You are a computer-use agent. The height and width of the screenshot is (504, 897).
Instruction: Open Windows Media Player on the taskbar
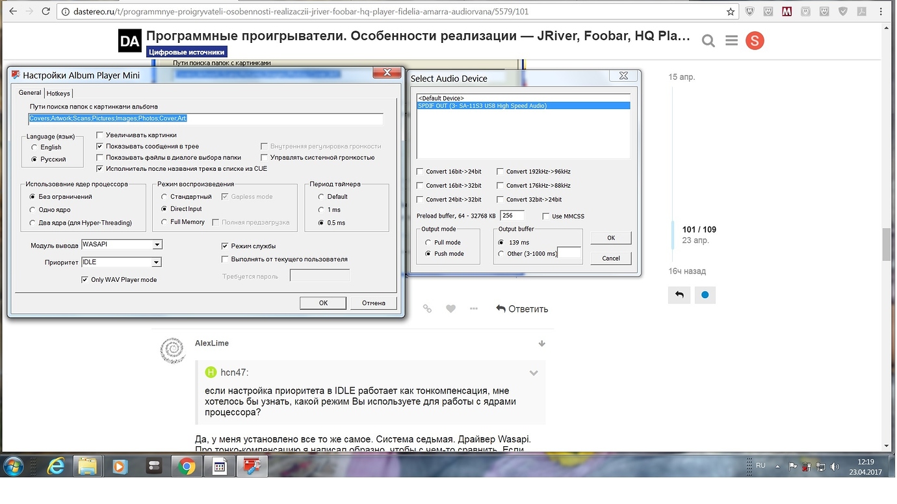120,466
